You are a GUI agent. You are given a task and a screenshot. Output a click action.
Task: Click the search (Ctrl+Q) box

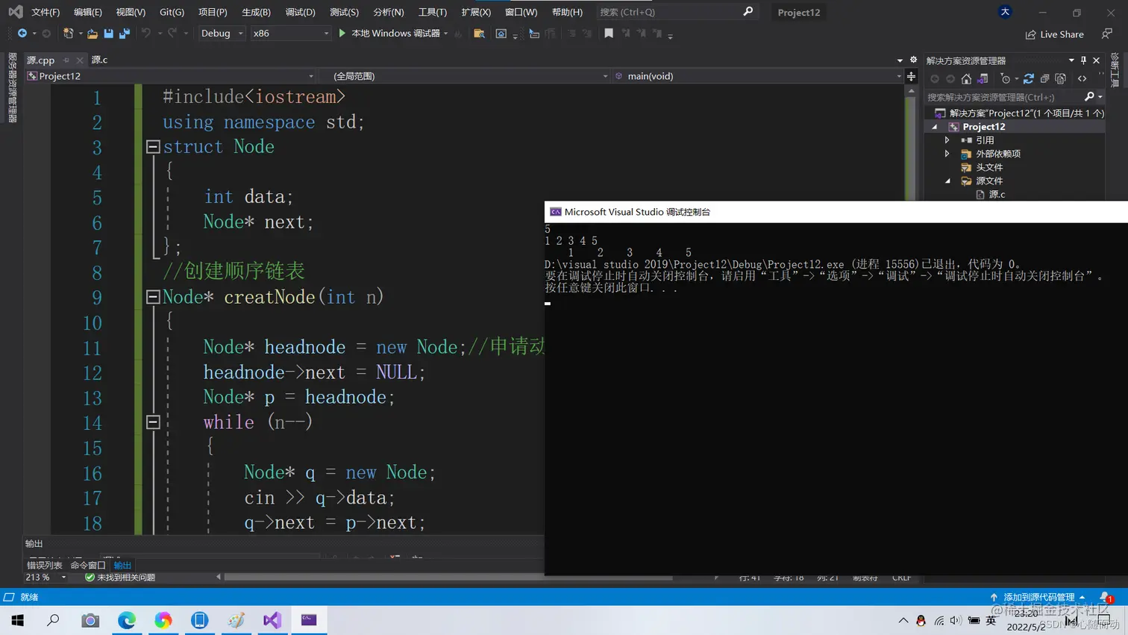coord(676,12)
